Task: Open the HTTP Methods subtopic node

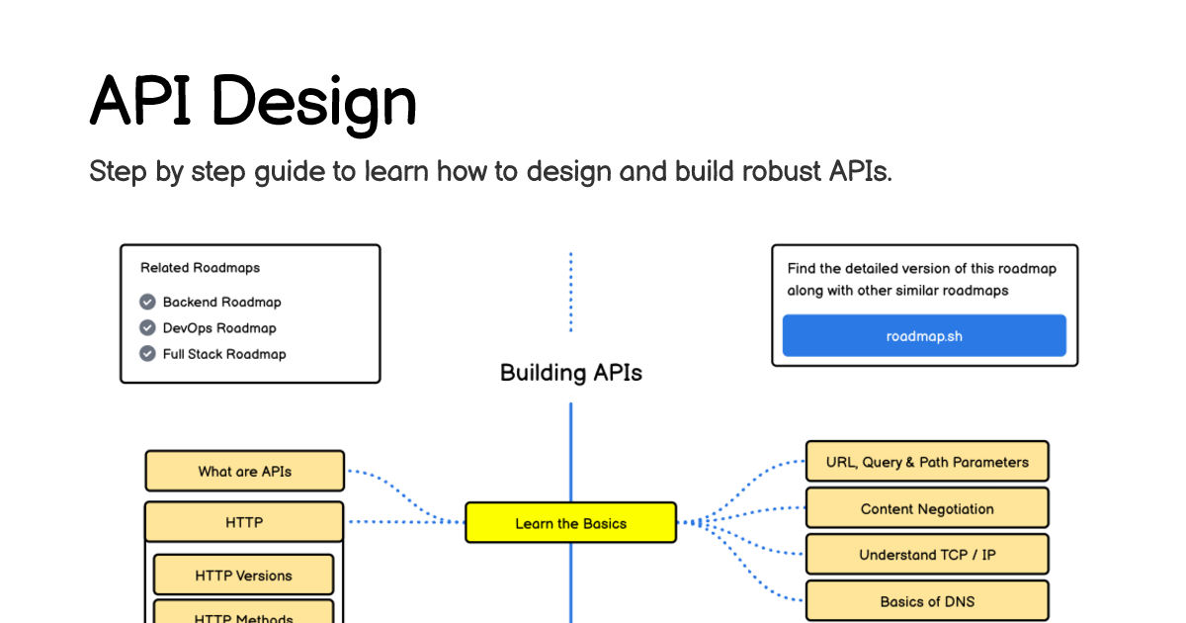Action: (x=243, y=615)
